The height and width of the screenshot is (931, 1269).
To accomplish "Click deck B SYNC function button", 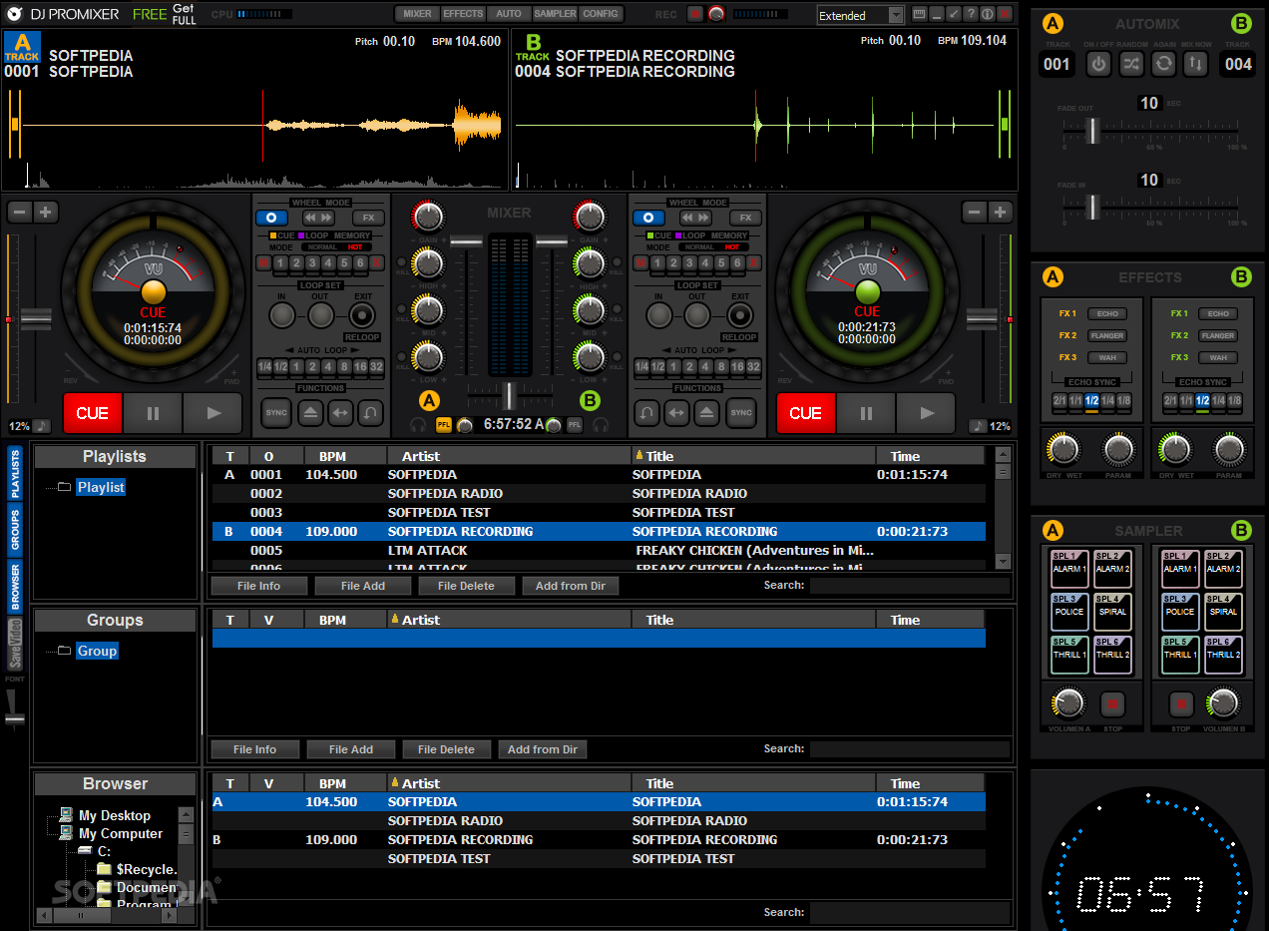I will [x=740, y=412].
